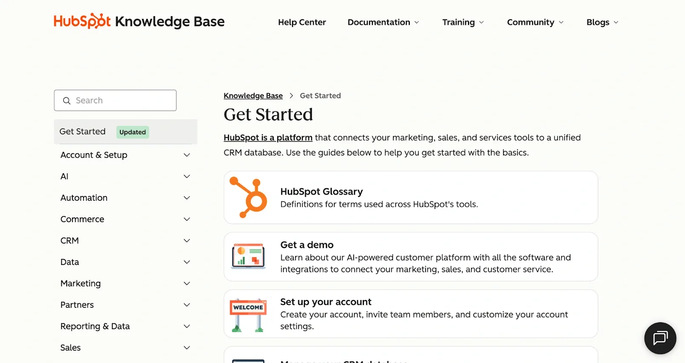Click the Updated badge beside Get Started
This screenshot has width=685, height=363.
(x=132, y=132)
